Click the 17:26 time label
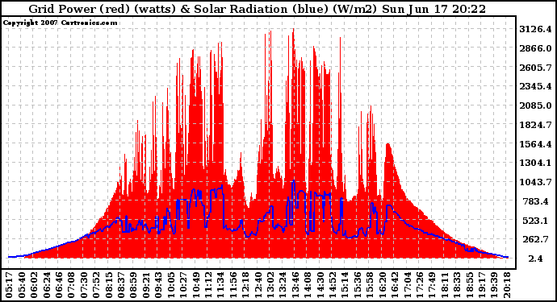Screen dimensions: 557x302 pos(419,285)
